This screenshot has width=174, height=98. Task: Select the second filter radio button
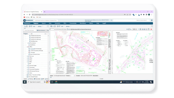coord(46,30)
